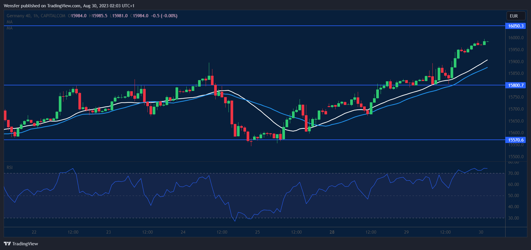
Task: Click the last candlestick on the chart
Action: (x=488, y=42)
